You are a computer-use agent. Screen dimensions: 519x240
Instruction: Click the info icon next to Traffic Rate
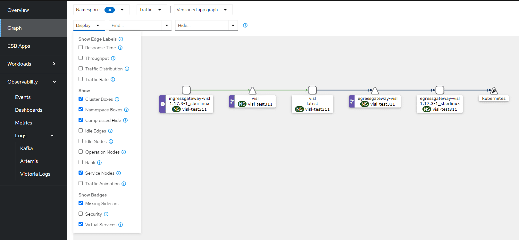pyautogui.click(x=113, y=79)
